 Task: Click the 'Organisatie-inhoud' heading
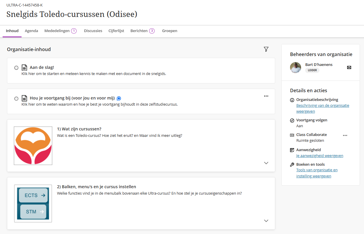[x=29, y=49]
